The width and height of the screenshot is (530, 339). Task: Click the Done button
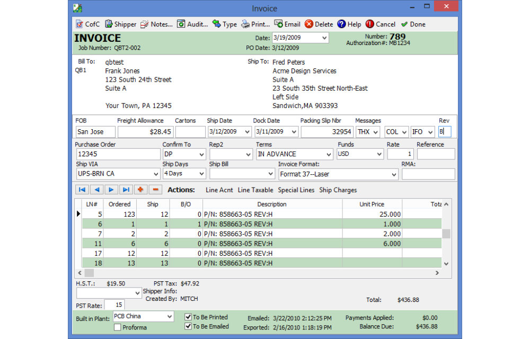click(413, 24)
